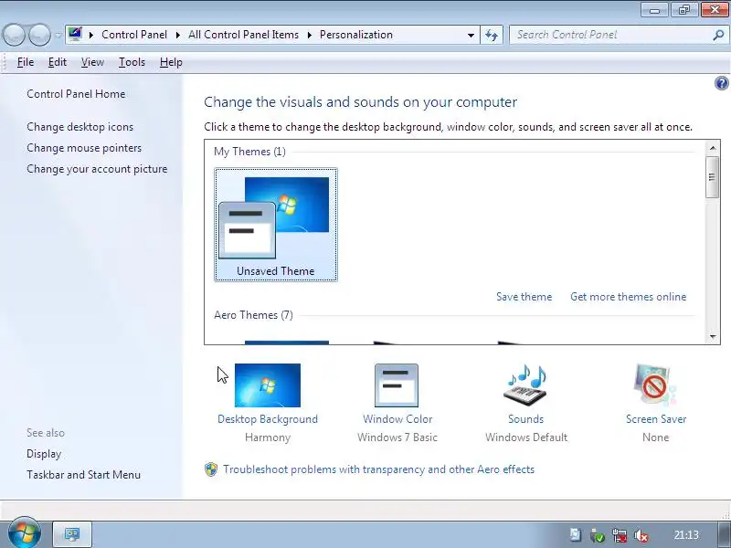Open the address bar history dropdown
731x548 pixels.
click(x=471, y=35)
